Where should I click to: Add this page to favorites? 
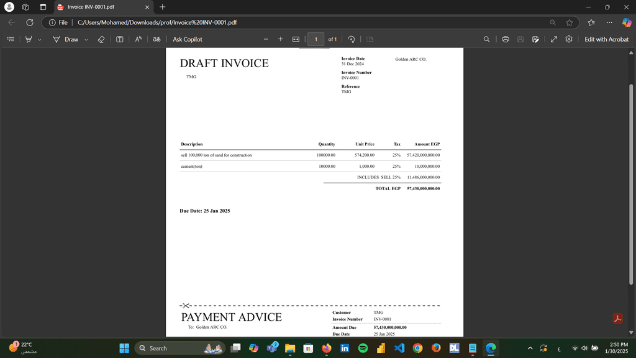tap(570, 23)
